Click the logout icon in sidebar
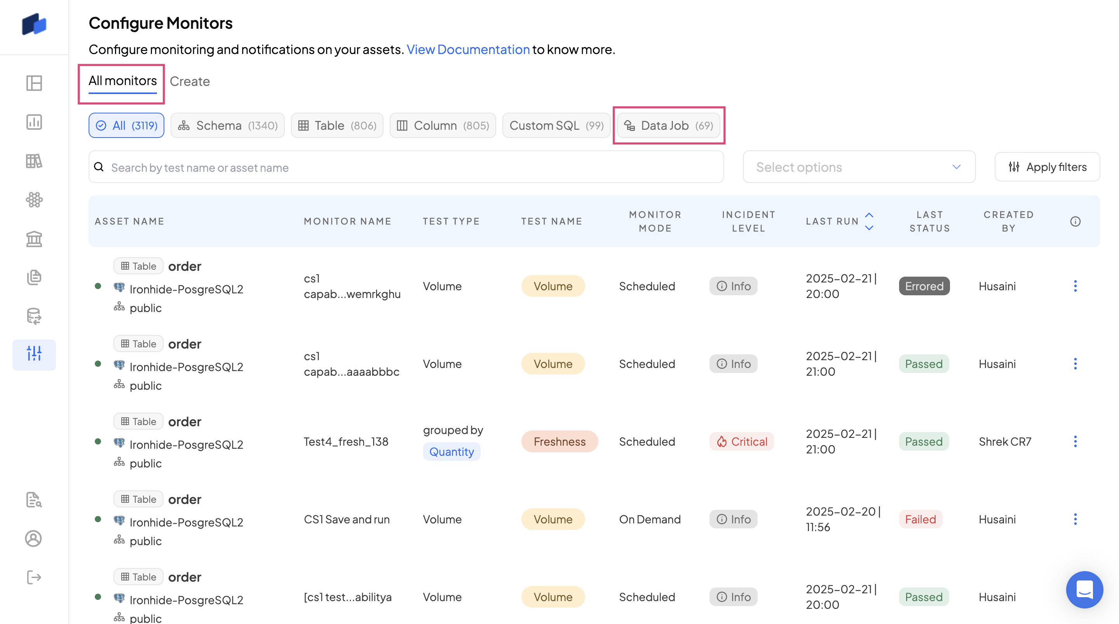 [34, 577]
